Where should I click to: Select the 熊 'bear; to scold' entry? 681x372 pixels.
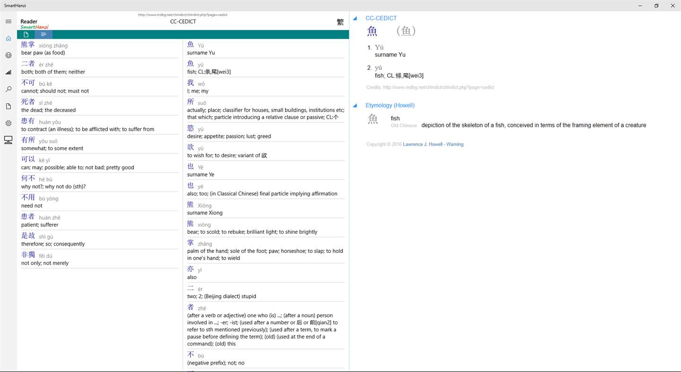pos(266,228)
